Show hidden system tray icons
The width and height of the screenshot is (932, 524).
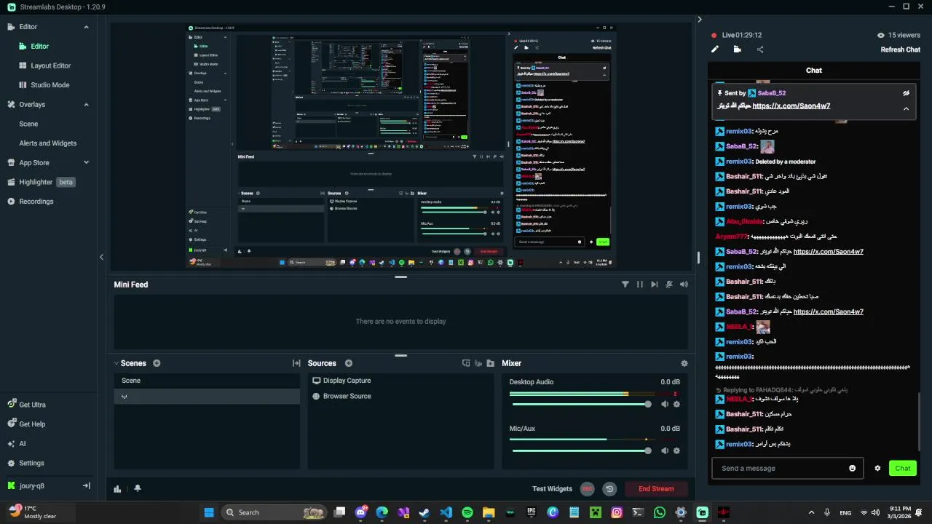click(x=811, y=512)
